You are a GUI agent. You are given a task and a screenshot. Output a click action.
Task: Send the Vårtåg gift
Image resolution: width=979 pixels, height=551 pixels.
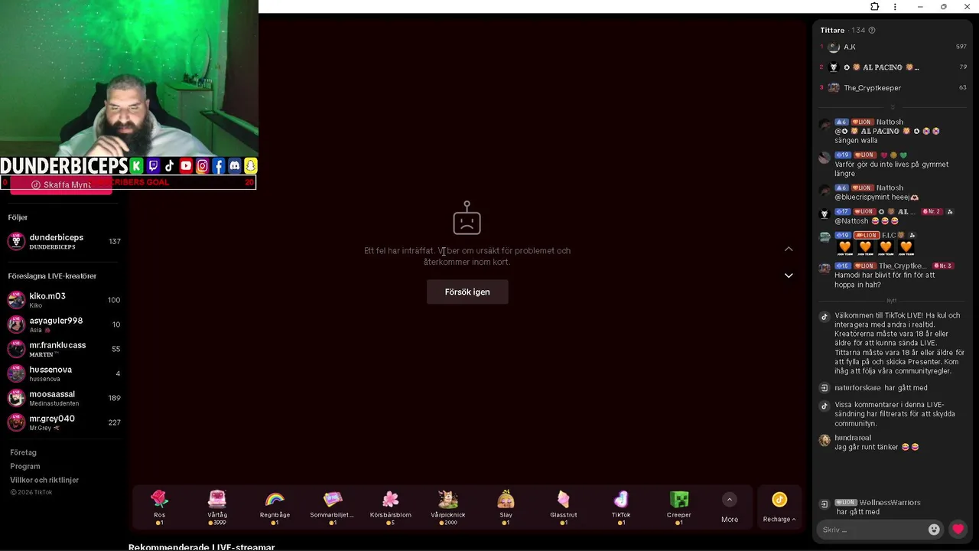[217, 507]
